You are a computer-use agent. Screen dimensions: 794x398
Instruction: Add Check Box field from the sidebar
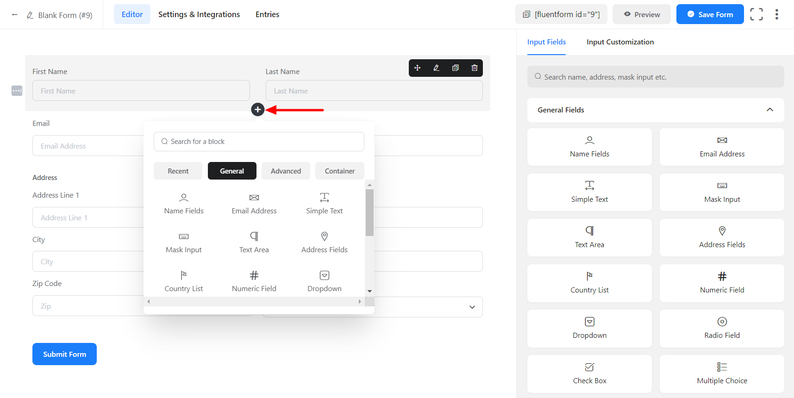coord(589,373)
